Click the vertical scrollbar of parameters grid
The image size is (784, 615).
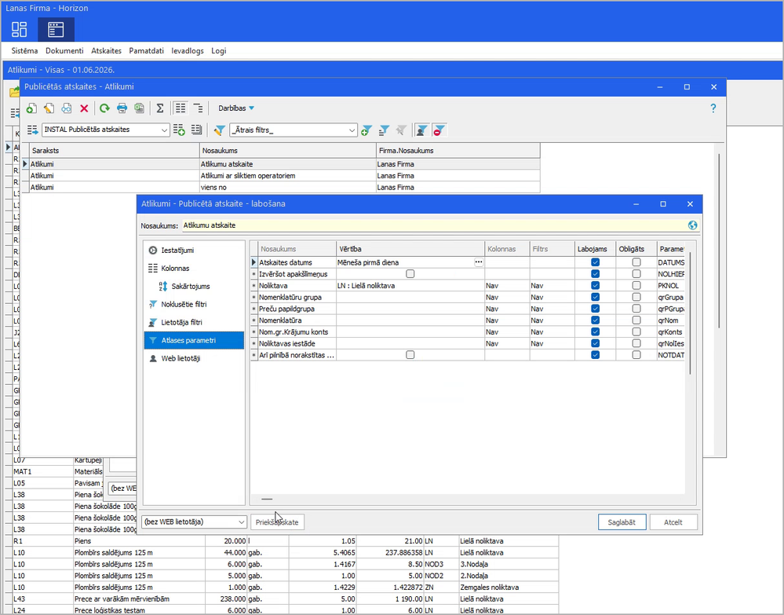point(691,313)
